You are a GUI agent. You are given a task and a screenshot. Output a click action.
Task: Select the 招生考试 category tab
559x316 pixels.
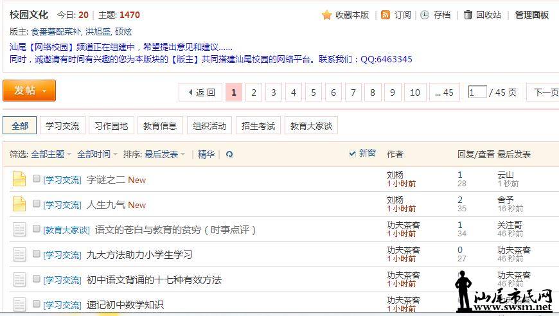tap(258, 126)
